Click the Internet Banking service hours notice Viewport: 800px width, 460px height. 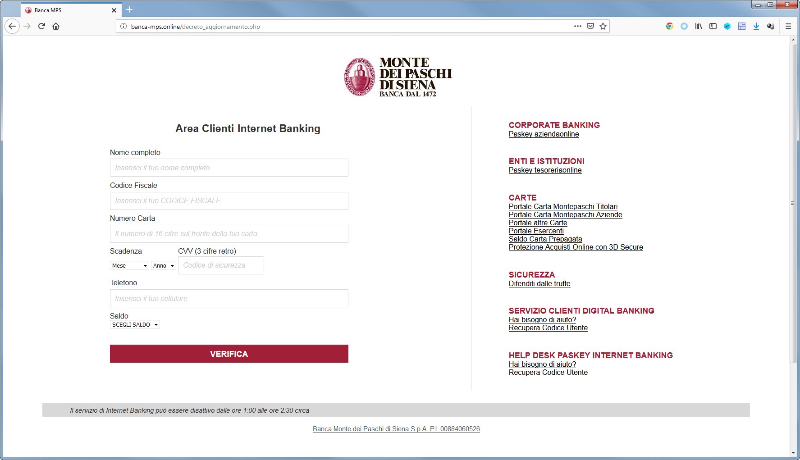[x=190, y=410]
